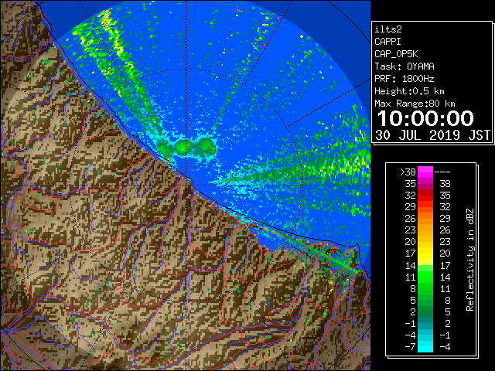Select the 'Height:0.5 km' line
This screenshot has width=495, height=371.
[x=409, y=91]
